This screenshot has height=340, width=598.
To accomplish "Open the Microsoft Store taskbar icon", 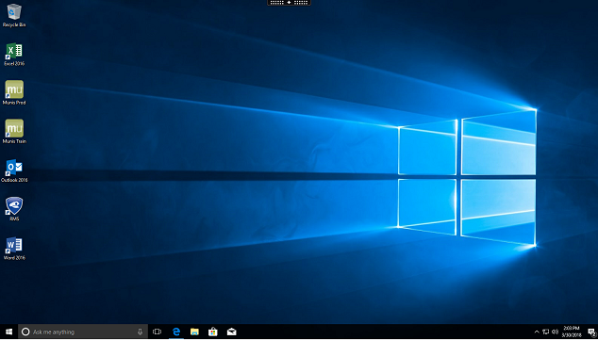I will [x=213, y=332].
